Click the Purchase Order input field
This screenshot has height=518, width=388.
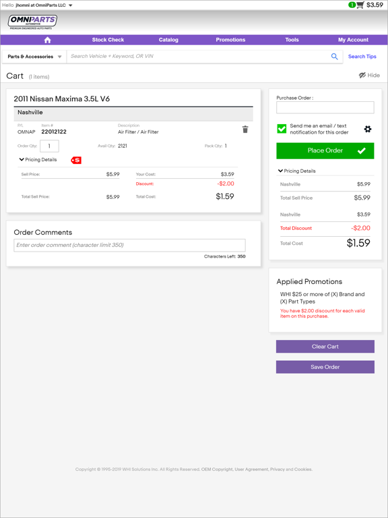point(325,107)
